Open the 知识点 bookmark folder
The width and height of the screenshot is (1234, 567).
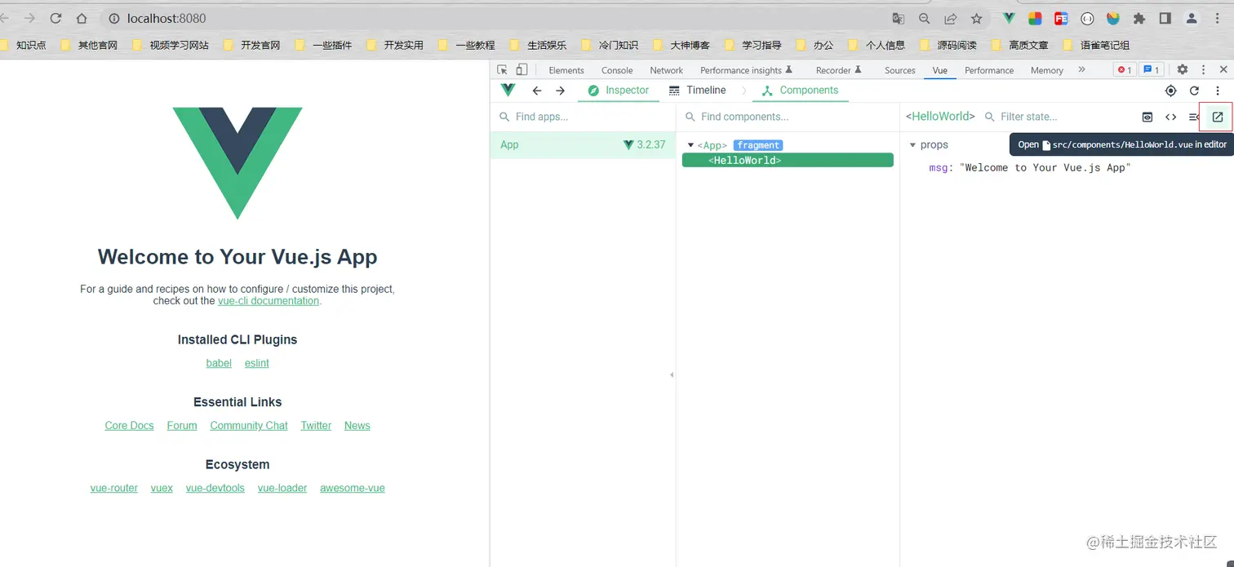tap(24, 46)
